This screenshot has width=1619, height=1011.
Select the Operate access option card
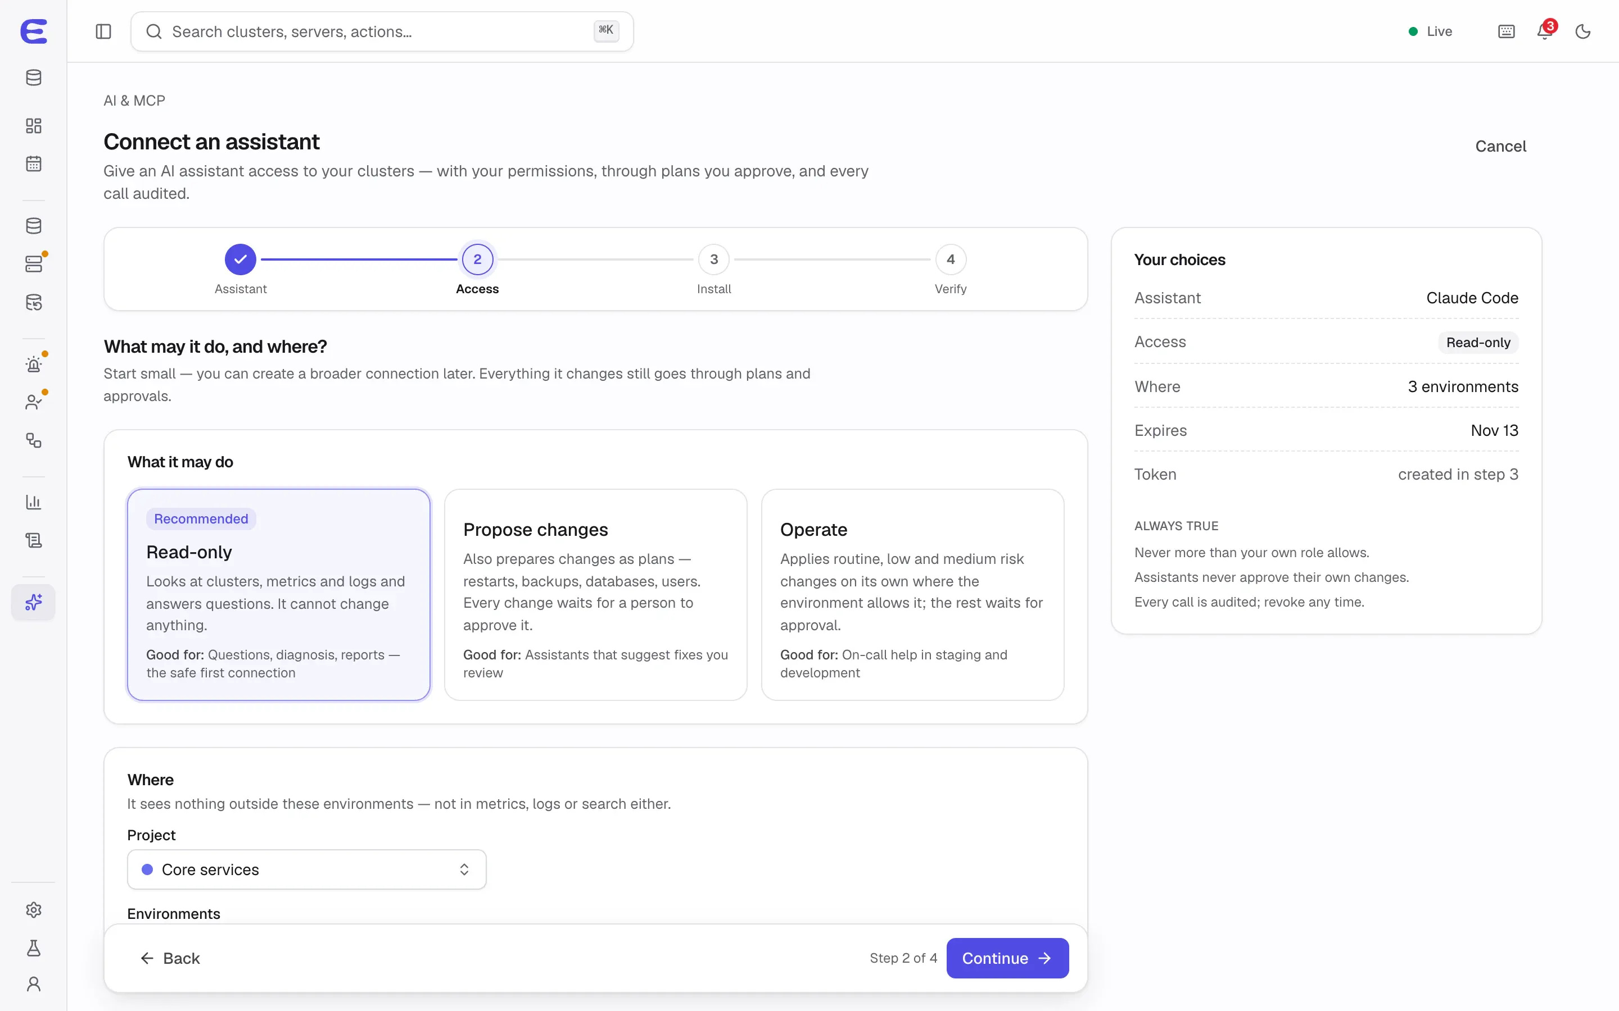click(x=912, y=594)
